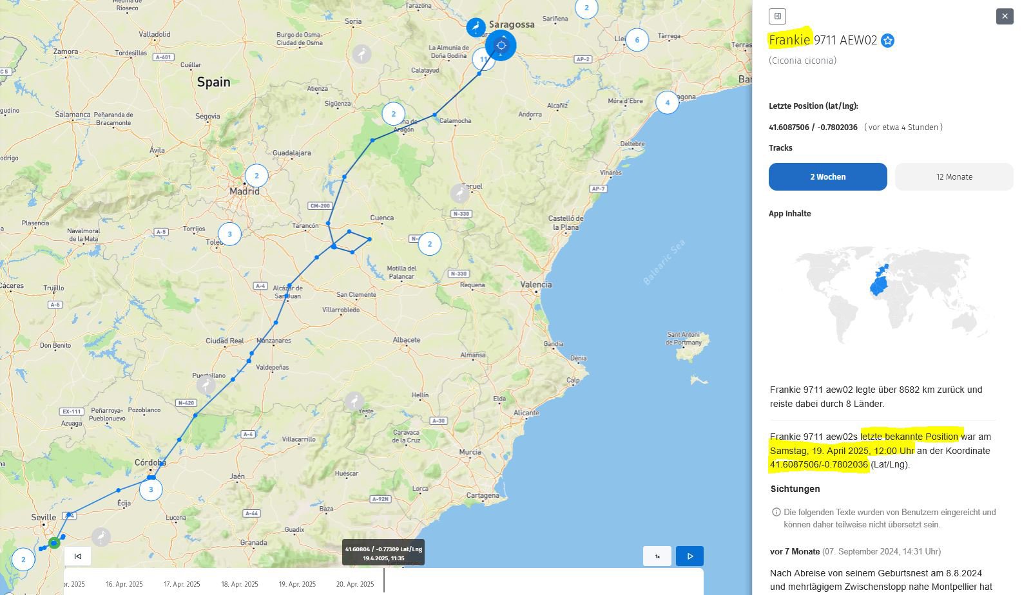The image size is (1022, 595).
Task: Switch track range to 12 Monate
Action: tap(954, 176)
